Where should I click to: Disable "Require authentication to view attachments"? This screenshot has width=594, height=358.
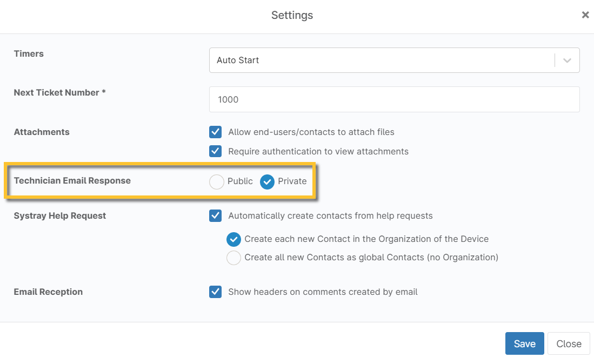pyautogui.click(x=215, y=151)
